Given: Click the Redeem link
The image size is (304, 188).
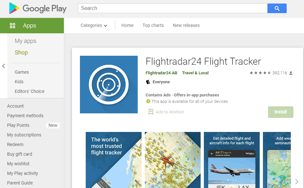Looking at the screenshot, I should click(x=15, y=144).
